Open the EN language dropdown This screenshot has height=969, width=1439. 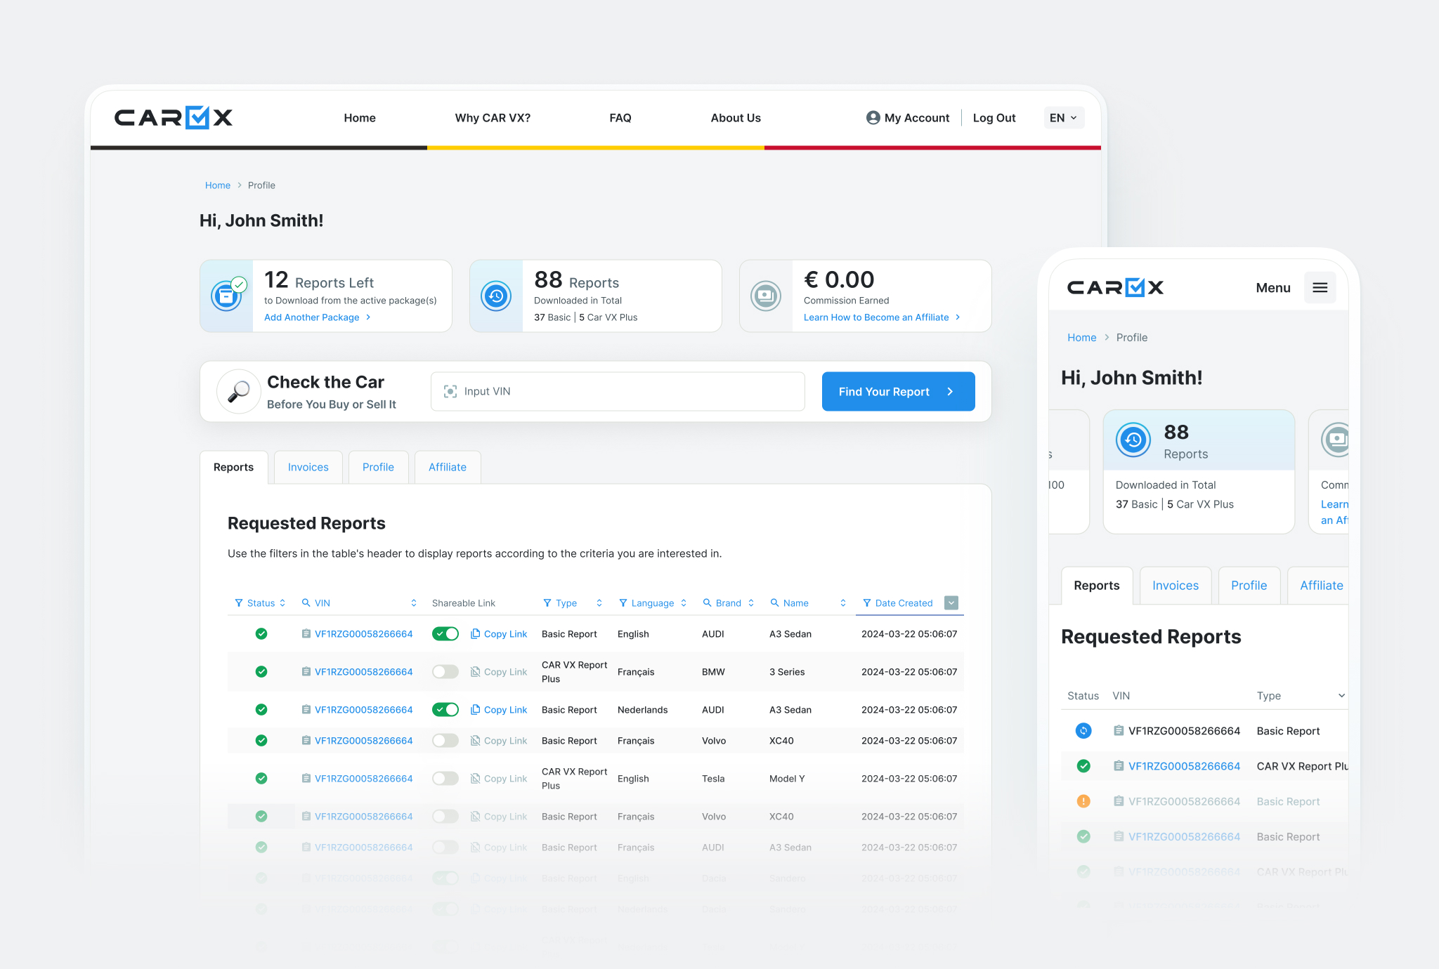coord(1064,118)
